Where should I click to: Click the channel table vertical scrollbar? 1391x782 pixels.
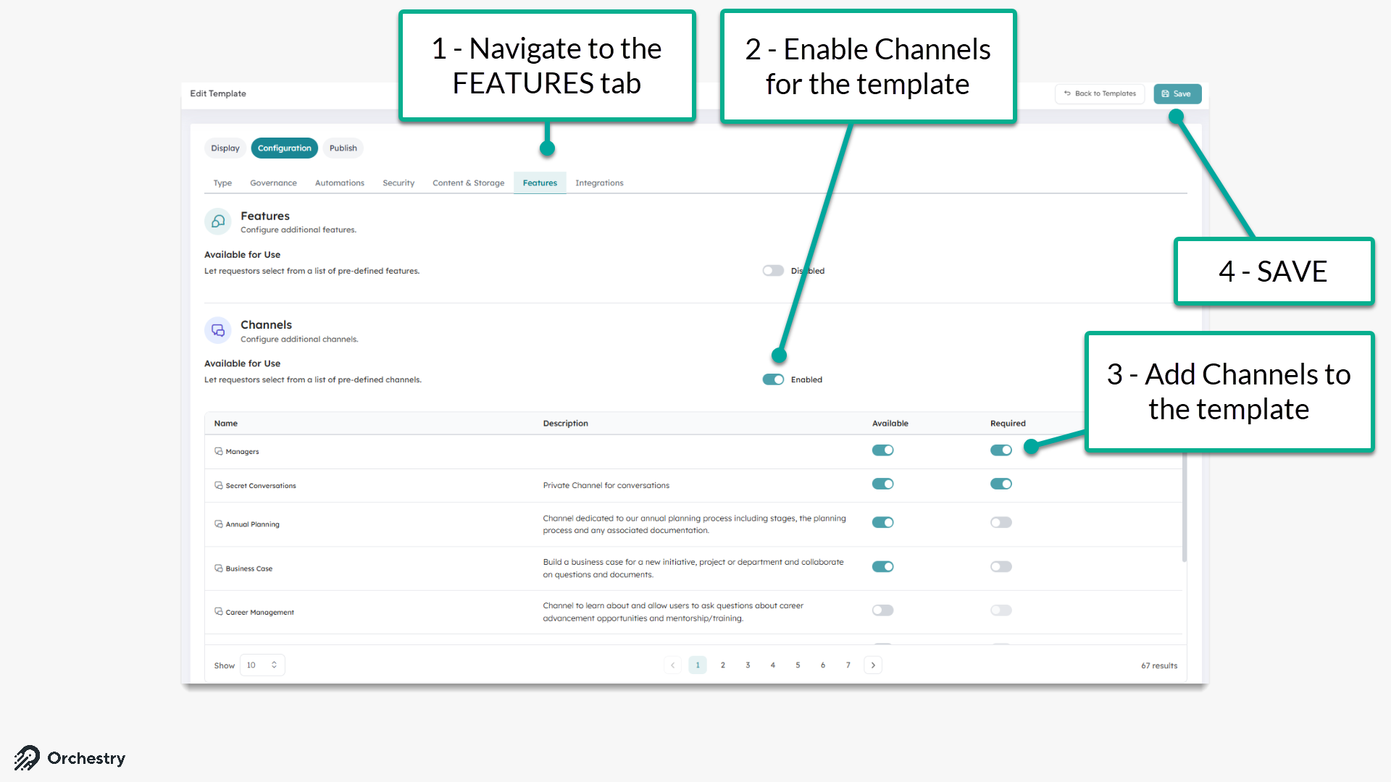click(1185, 507)
